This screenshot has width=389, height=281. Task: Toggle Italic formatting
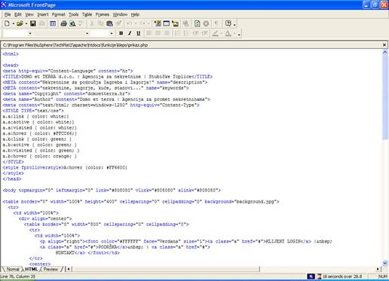(130, 33)
